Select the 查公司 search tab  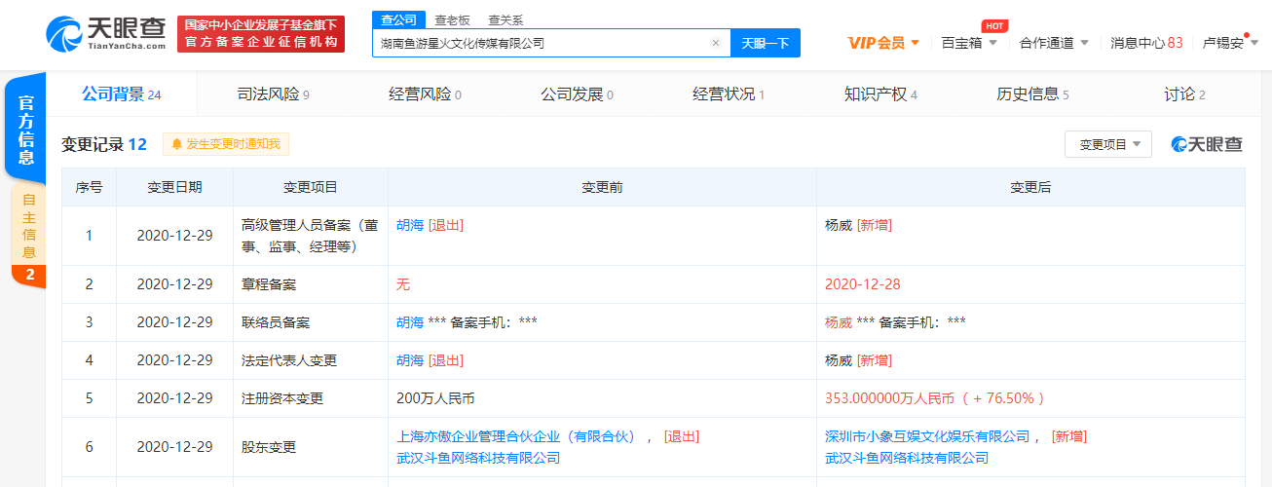coord(398,19)
